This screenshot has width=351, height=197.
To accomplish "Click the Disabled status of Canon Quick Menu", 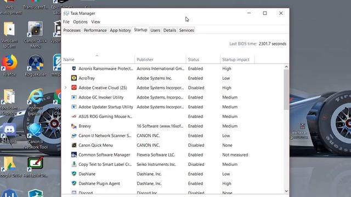I will [196, 145].
